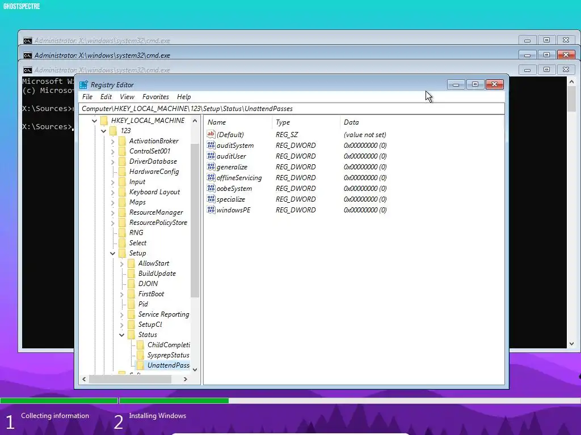Select the ResourcePolicyStore key
Screen dimensions: 581x435
tap(158, 223)
